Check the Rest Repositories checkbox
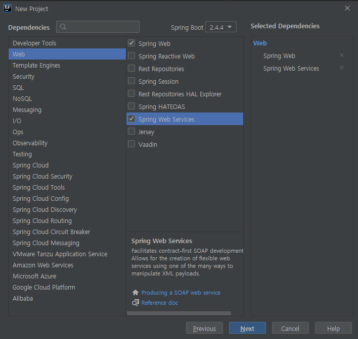 point(131,68)
